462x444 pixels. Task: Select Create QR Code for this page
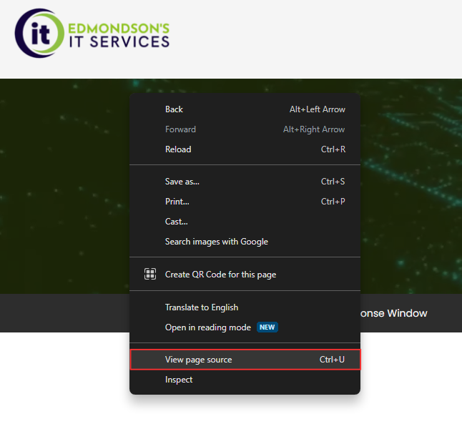tap(220, 275)
